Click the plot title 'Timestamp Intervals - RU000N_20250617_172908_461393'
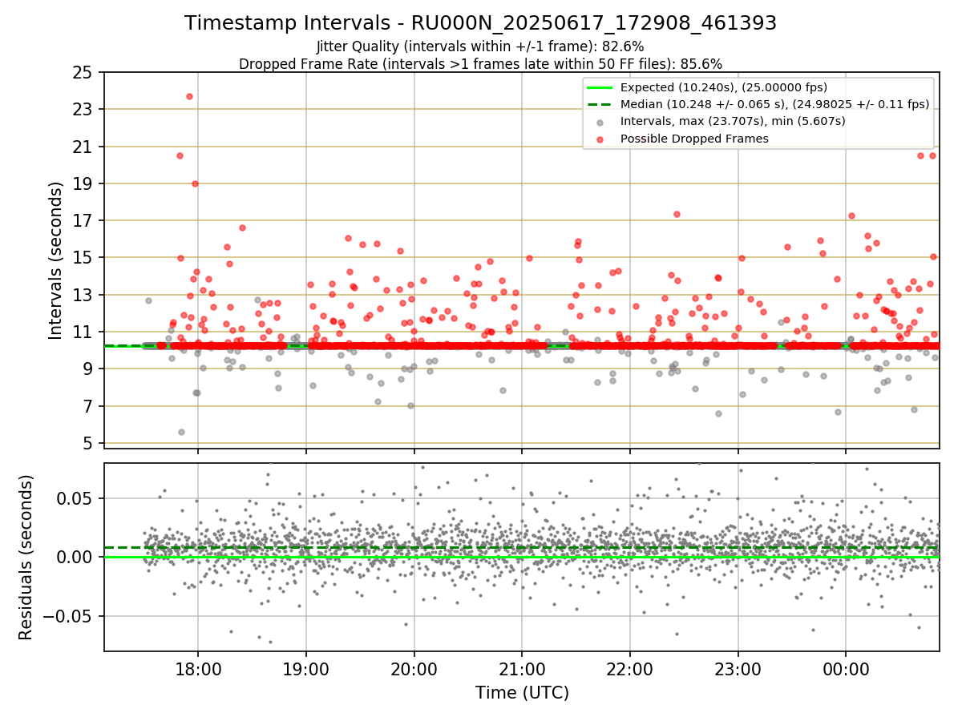962x721 pixels. click(480, 23)
